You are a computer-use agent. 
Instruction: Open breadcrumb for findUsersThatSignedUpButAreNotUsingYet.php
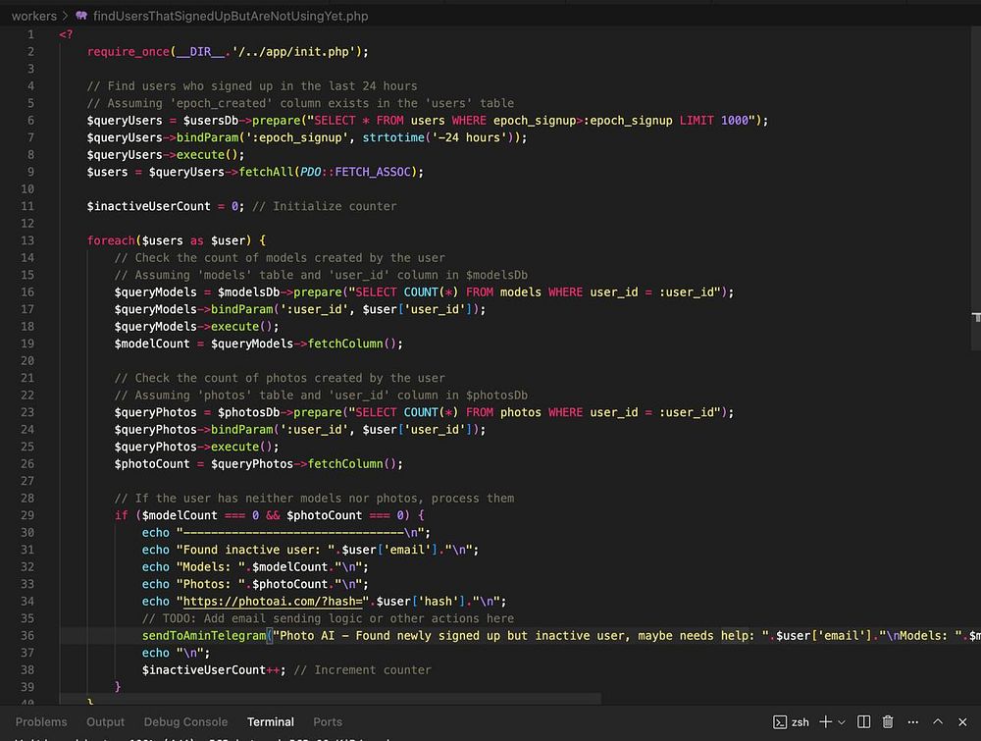231,16
